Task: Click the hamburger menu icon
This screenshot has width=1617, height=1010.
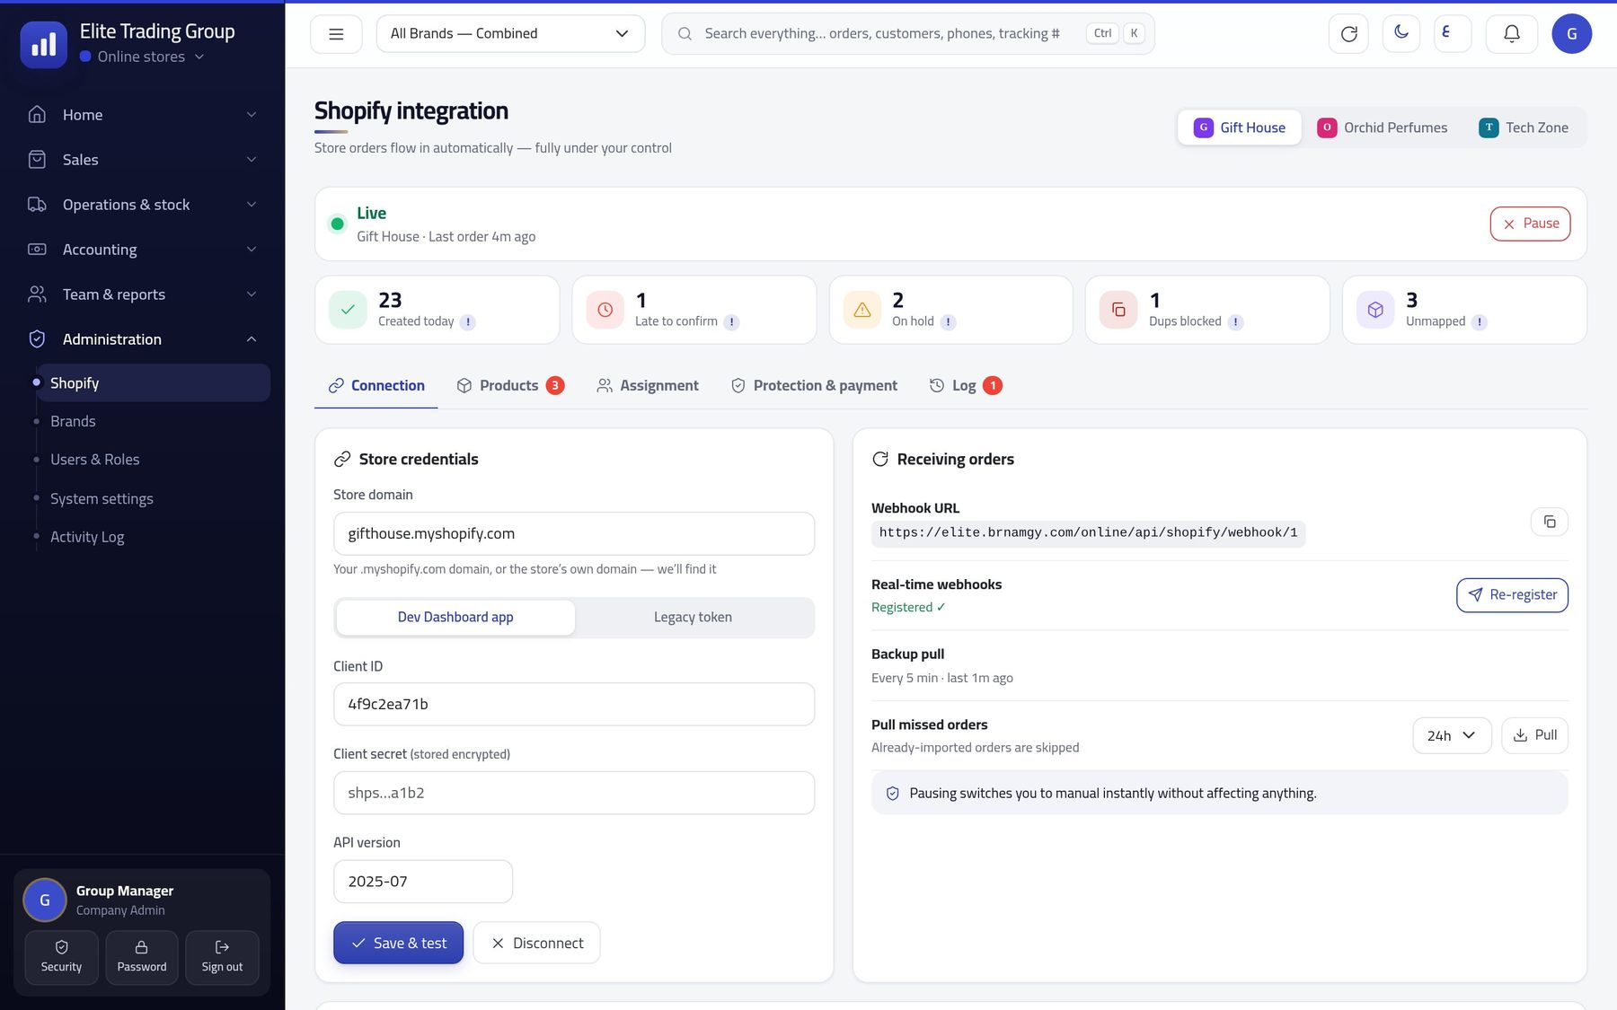Action: [336, 34]
